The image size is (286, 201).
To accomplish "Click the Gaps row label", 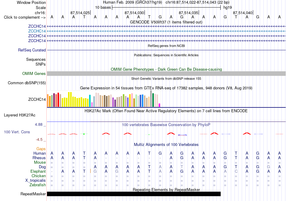I will [x=41, y=149].
